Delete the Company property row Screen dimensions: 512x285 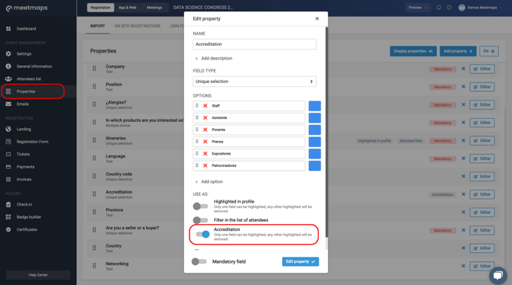click(463, 69)
